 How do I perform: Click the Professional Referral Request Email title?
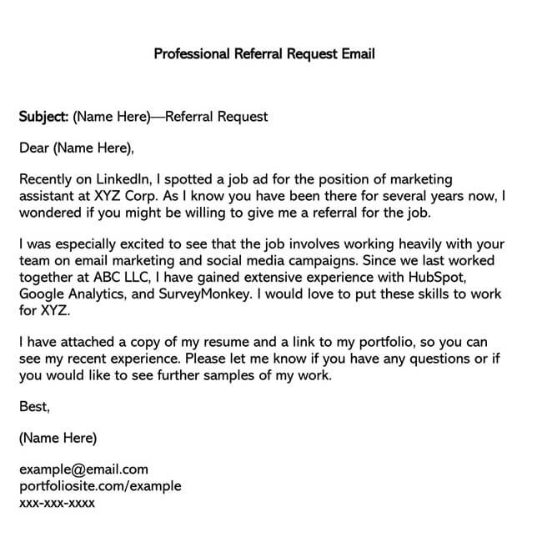point(264,54)
